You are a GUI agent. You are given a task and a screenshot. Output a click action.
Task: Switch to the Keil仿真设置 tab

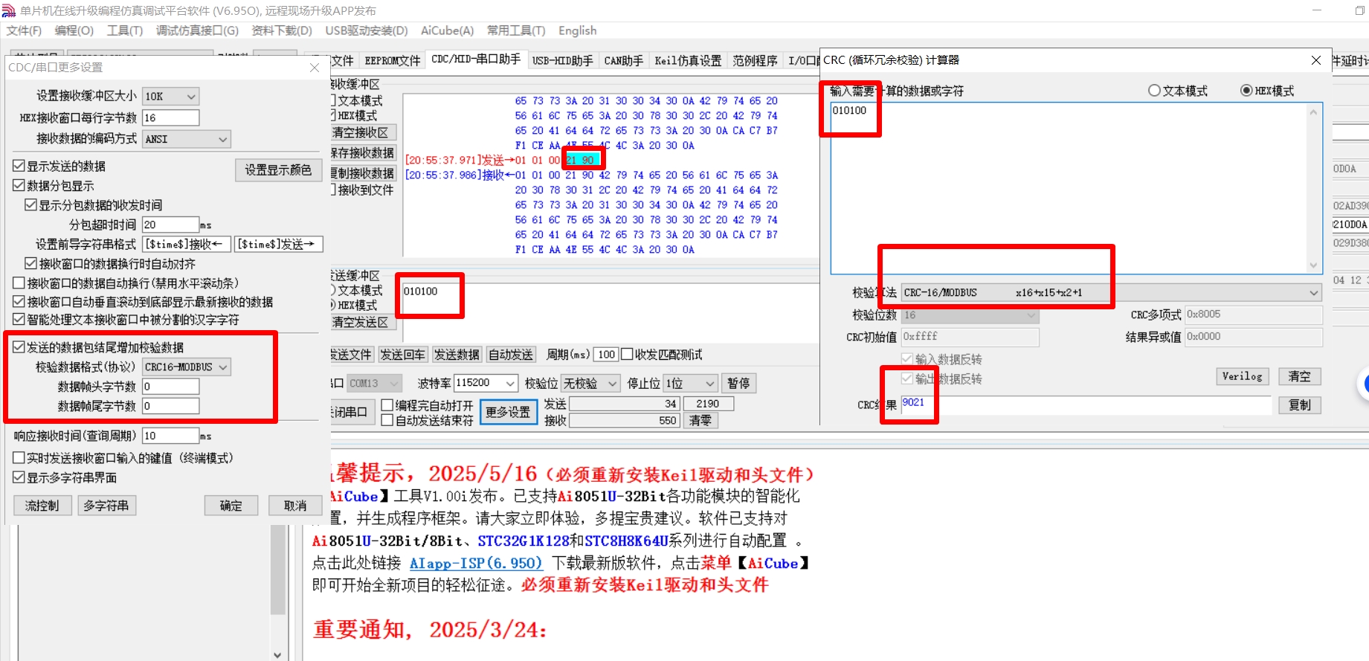pos(688,61)
